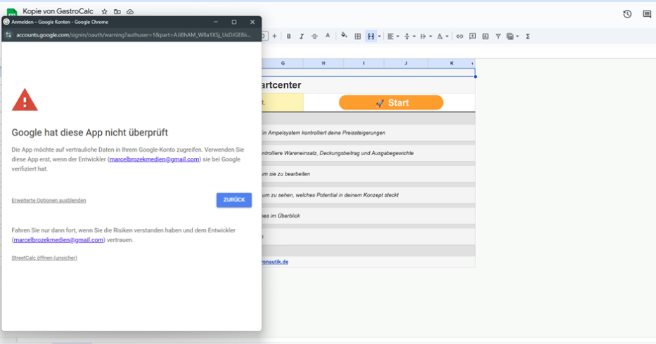Screen dimensions: 656x344
Task: Apply strikethrough formatting
Action: (314, 37)
